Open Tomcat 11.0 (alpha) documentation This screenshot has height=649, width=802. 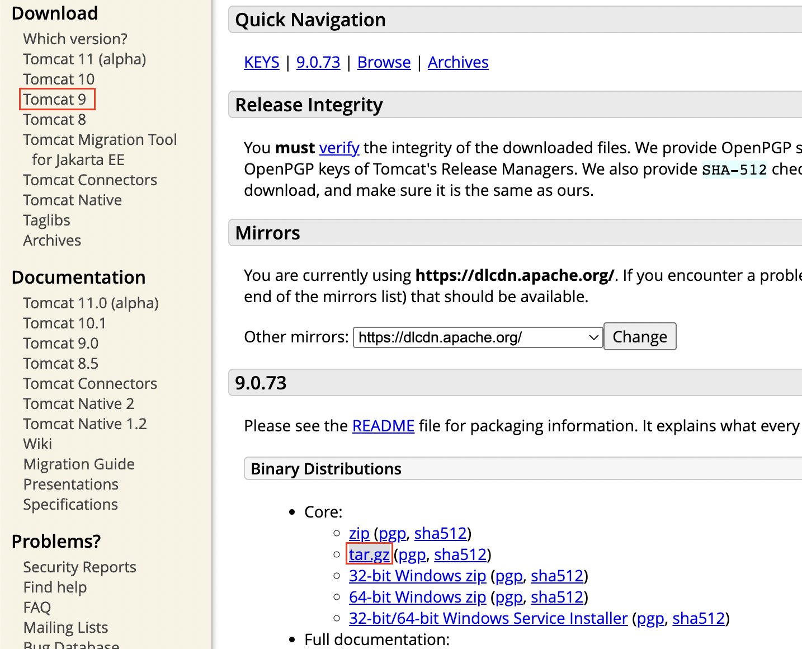click(x=91, y=303)
